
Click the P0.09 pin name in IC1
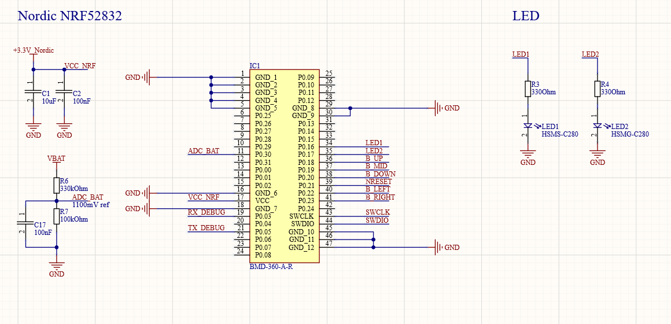tap(306, 78)
